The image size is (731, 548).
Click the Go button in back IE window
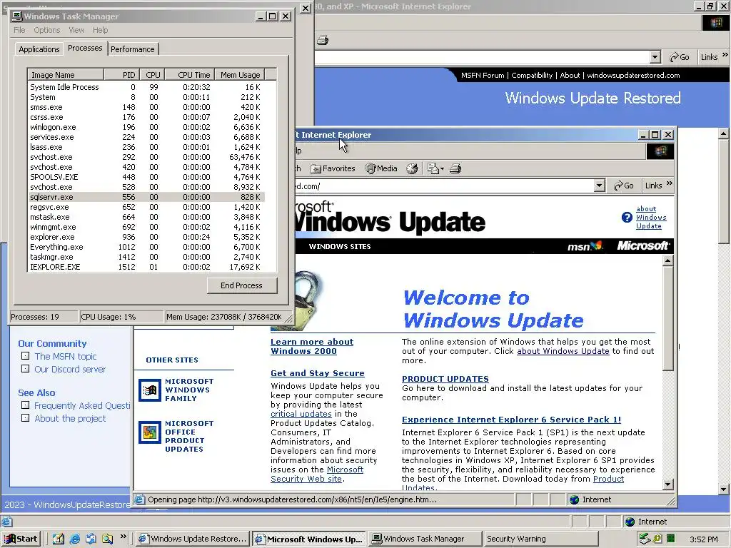tap(680, 57)
